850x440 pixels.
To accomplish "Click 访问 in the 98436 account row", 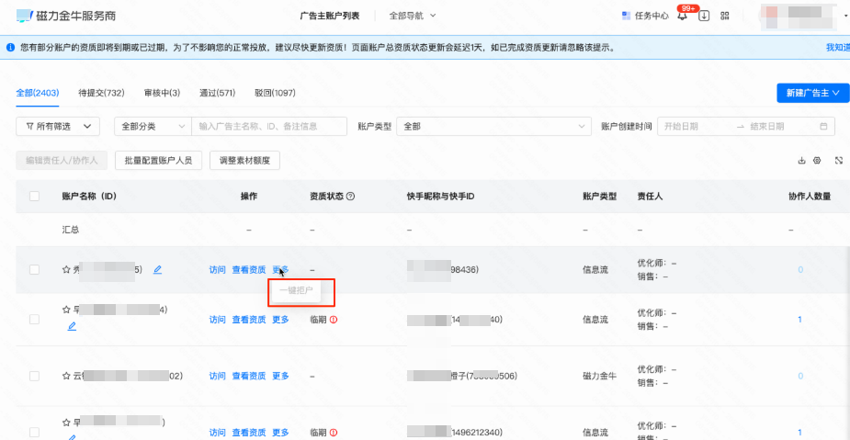I will (x=218, y=269).
